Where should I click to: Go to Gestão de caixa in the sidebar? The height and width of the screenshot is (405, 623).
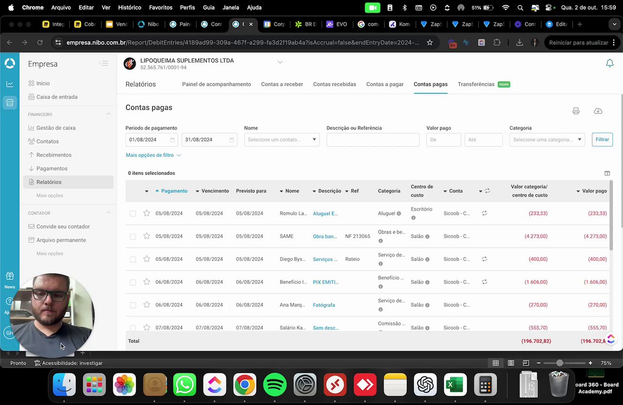56,128
